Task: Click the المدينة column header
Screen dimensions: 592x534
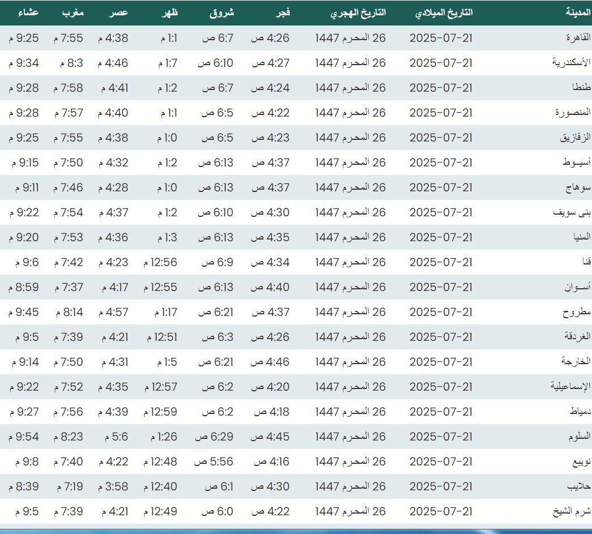Action: (x=577, y=12)
